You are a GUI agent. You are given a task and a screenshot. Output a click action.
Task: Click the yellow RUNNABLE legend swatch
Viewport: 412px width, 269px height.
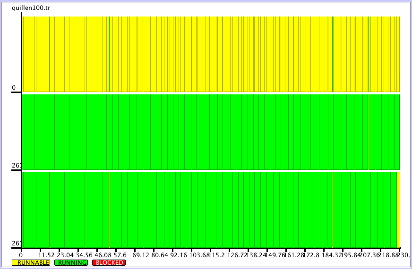click(31, 262)
